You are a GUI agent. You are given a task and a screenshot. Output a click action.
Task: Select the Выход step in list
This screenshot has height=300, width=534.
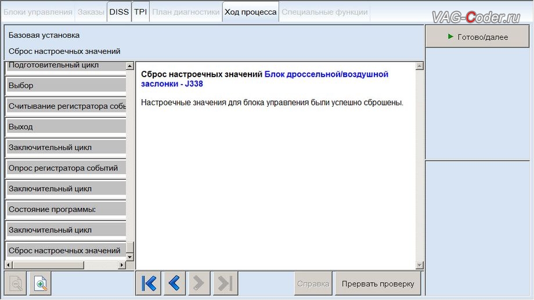coord(66,126)
